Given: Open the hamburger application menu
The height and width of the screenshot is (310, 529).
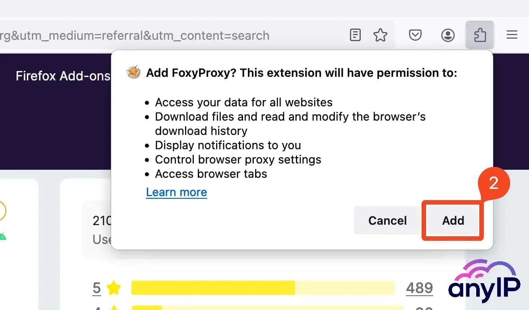Looking at the screenshot, I should (512, 35).
